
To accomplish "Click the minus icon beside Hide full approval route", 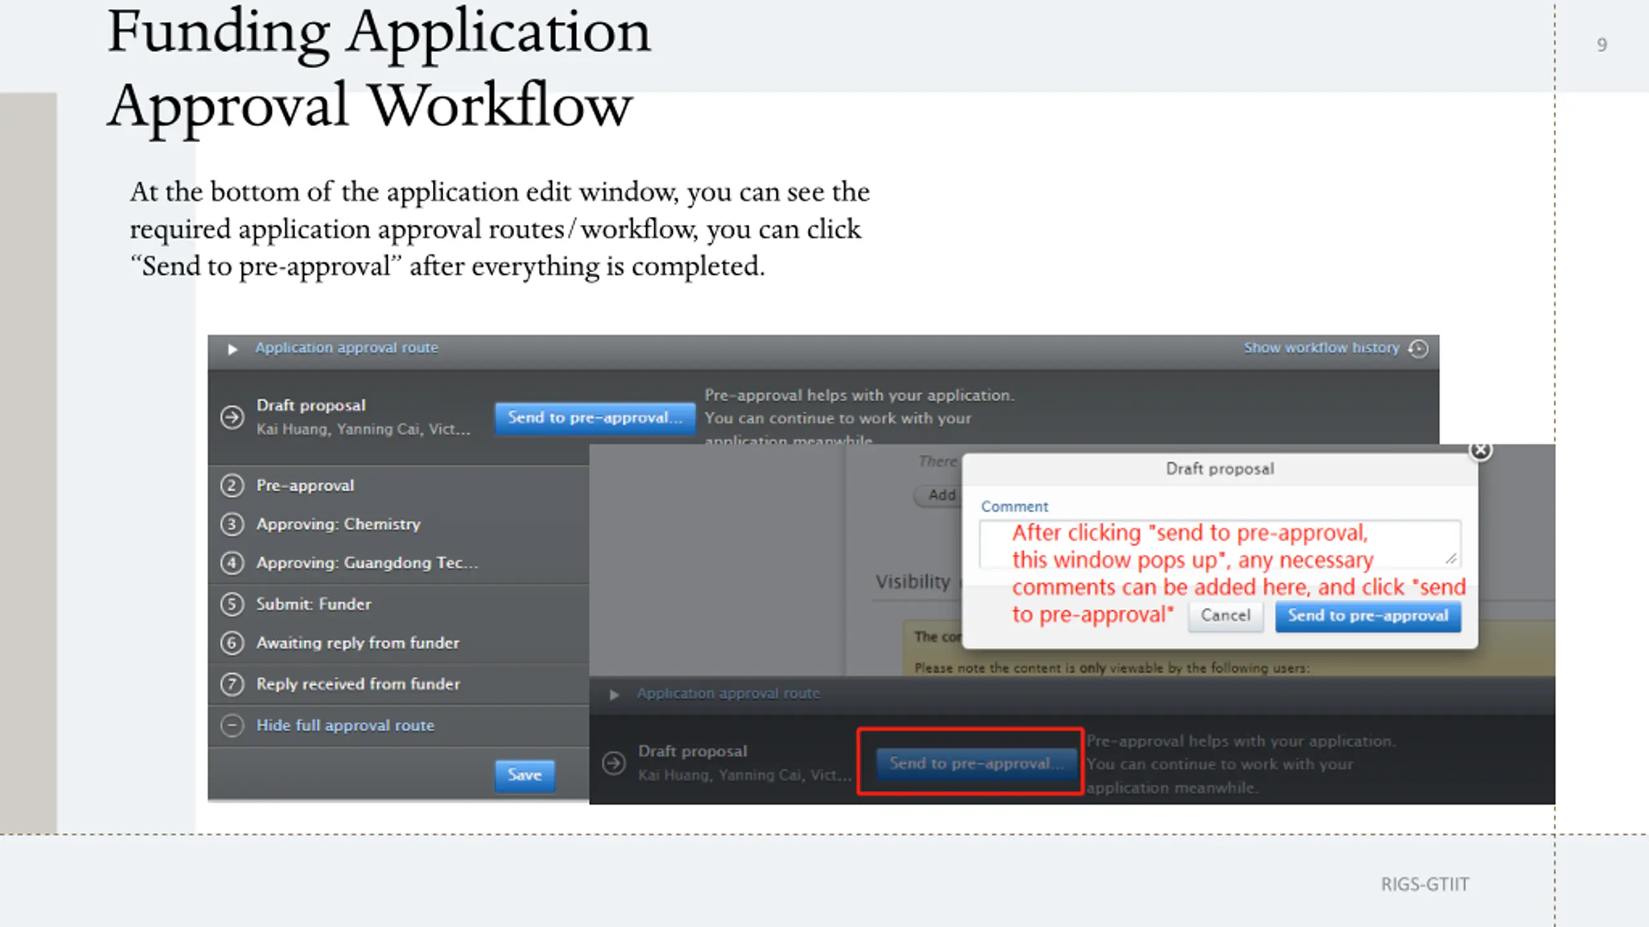I will coord(232,726).
